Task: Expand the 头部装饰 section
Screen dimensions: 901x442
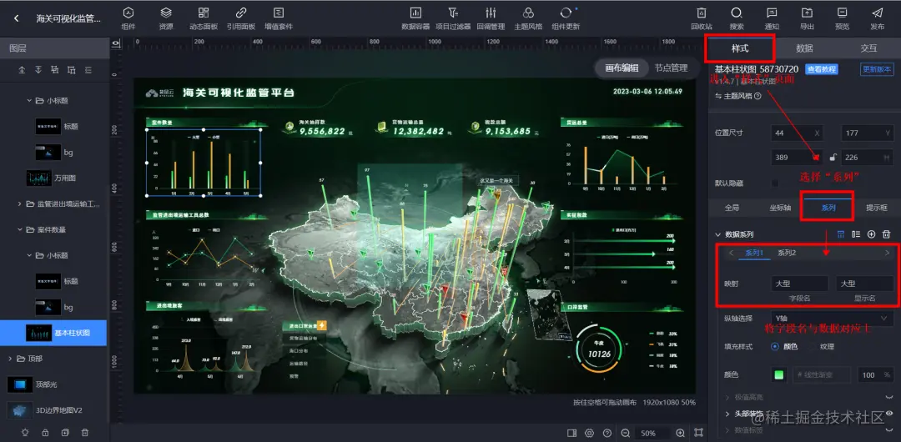Action: 727,414
